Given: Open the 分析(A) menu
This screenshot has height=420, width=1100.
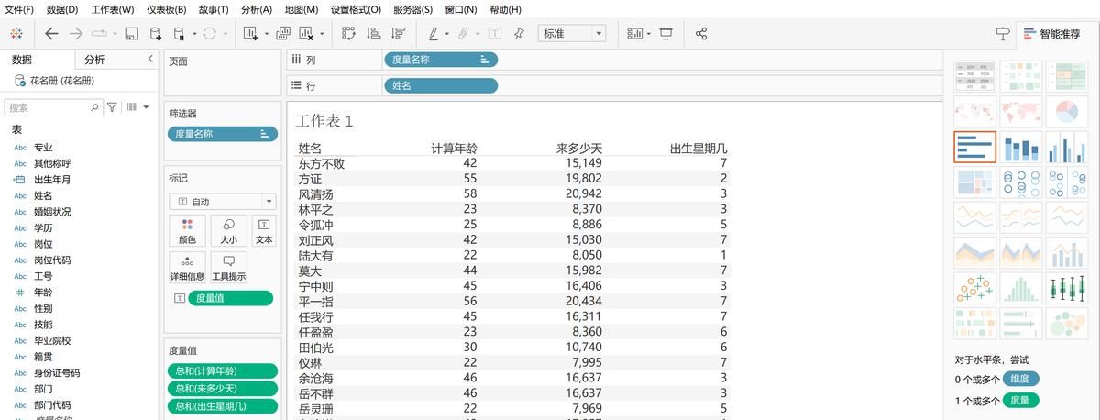Looking at the screenshot, I should (x=257, y=9).
